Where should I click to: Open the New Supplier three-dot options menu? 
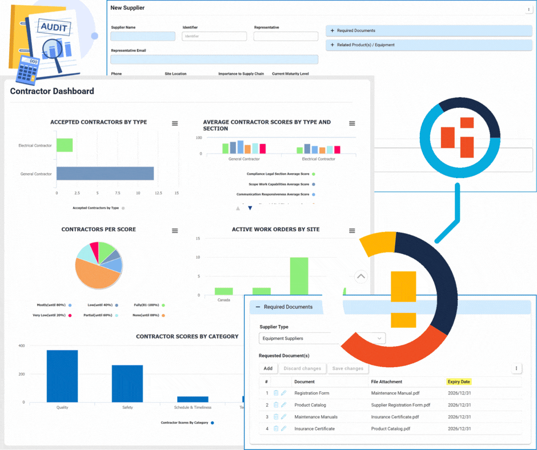(528, 10)
